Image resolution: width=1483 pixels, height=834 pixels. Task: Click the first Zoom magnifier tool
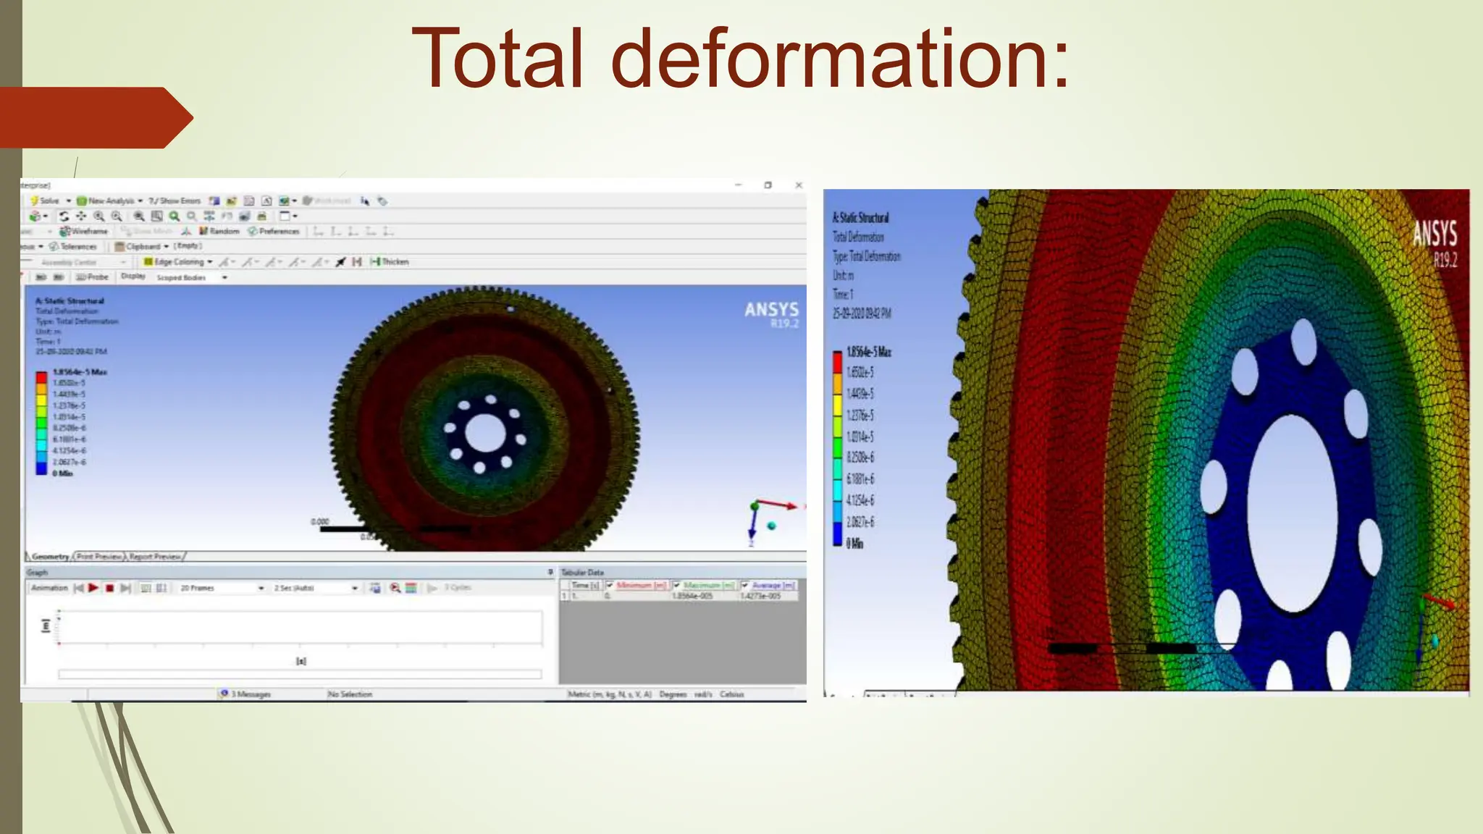coord(98,216)
